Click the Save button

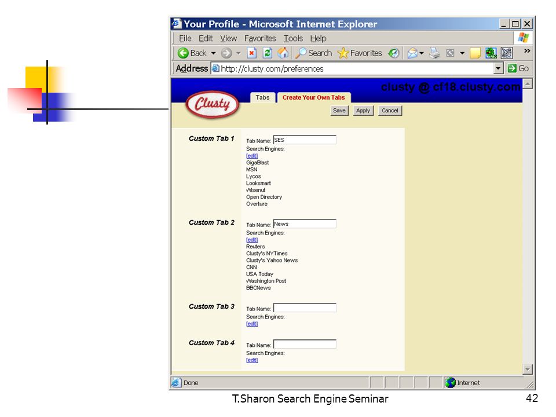click(339, 111)
